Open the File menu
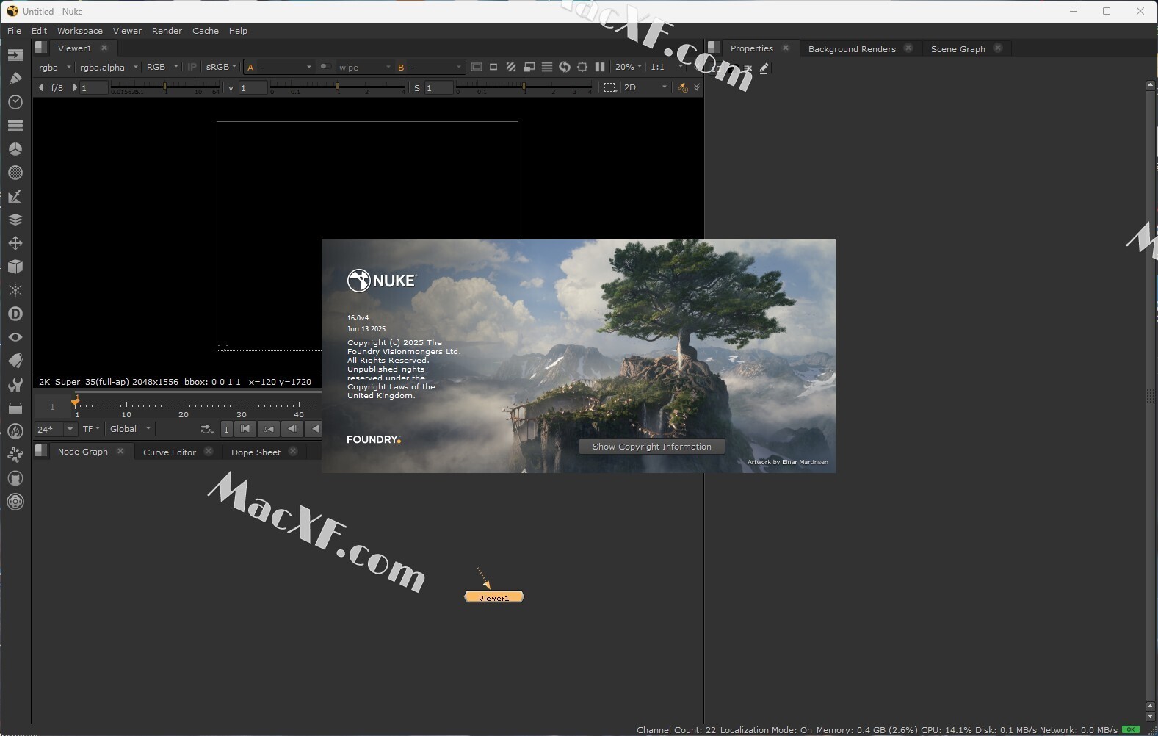 pyautogui.click(x=14, y=31)
